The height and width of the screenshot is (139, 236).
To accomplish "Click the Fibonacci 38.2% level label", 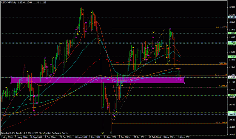I will (223, 63).
